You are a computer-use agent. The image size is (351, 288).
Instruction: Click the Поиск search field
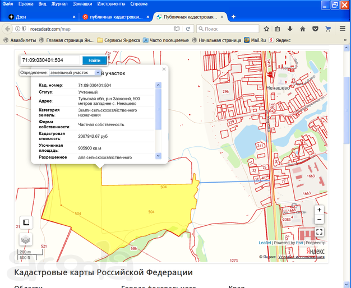228,29
